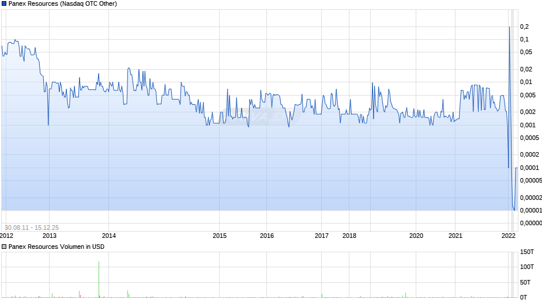Viewport: 542px width, 303px height.
Task: Click the 0,0005 price axis label
Action: pos(529,138)
